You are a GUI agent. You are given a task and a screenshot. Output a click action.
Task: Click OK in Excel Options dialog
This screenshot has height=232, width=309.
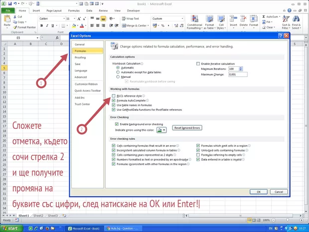(x=259, y=192)
